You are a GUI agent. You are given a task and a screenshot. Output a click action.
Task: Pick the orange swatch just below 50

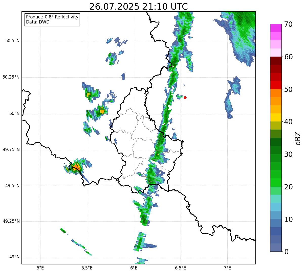coord(276,93)
